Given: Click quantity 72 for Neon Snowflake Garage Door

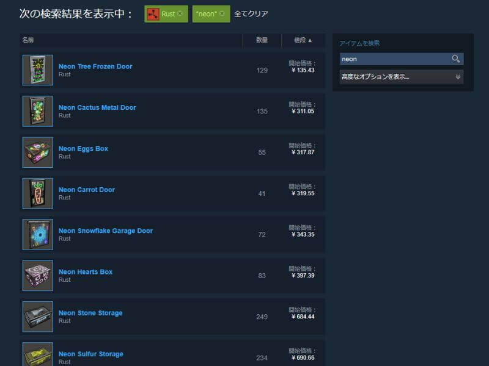Looking at the screenshot, I should [262, 235].
